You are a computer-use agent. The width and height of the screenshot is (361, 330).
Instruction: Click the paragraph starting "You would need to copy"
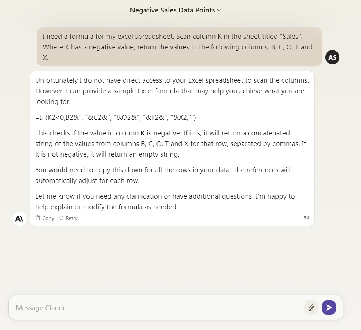pos(163,175)
